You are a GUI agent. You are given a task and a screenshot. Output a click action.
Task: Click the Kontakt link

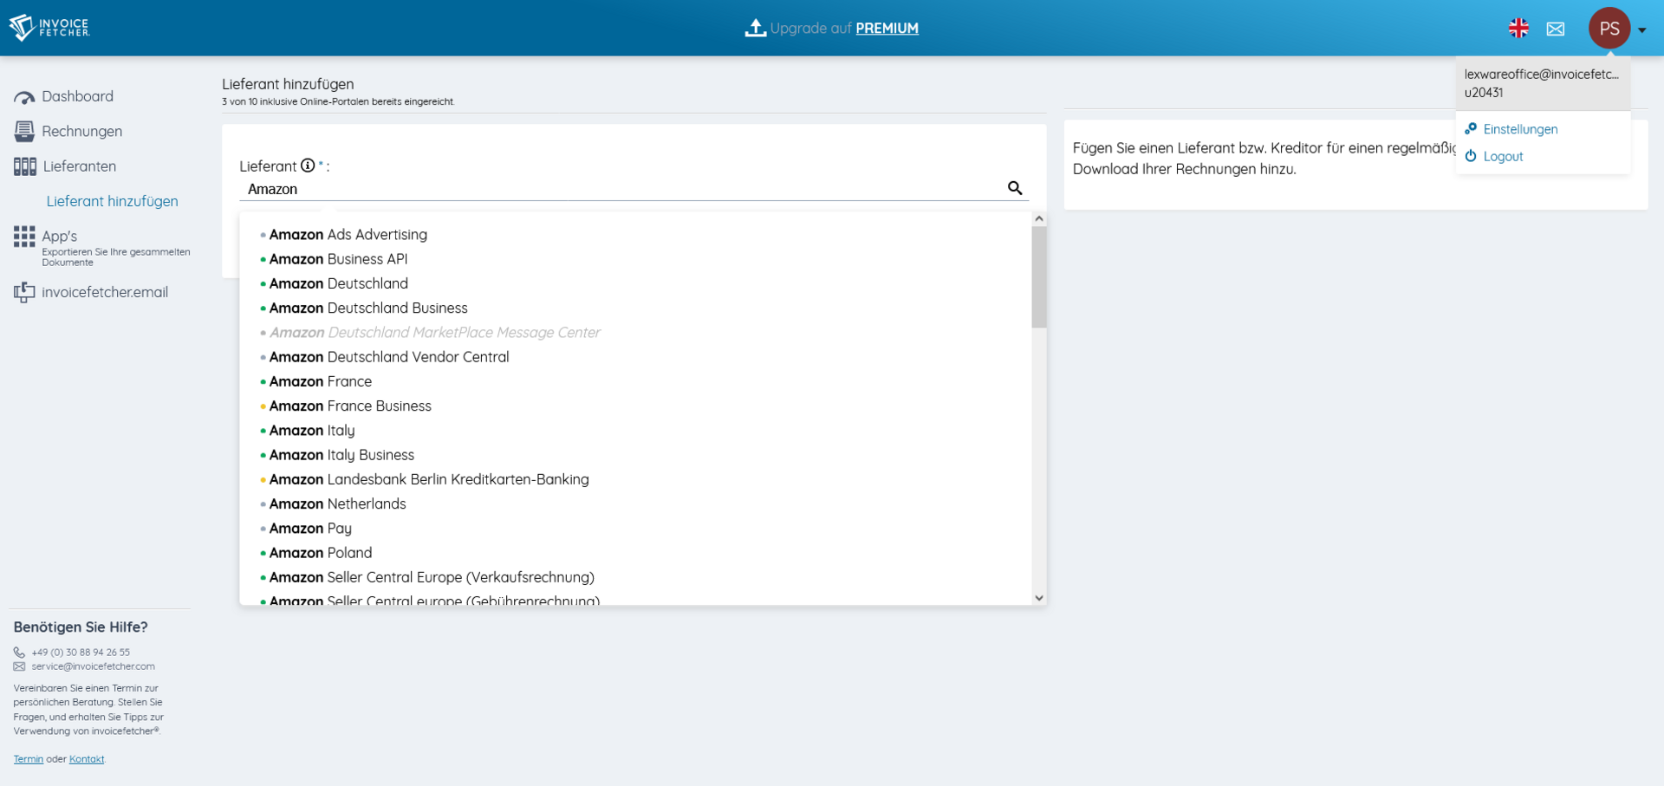(x=87, y=759)
